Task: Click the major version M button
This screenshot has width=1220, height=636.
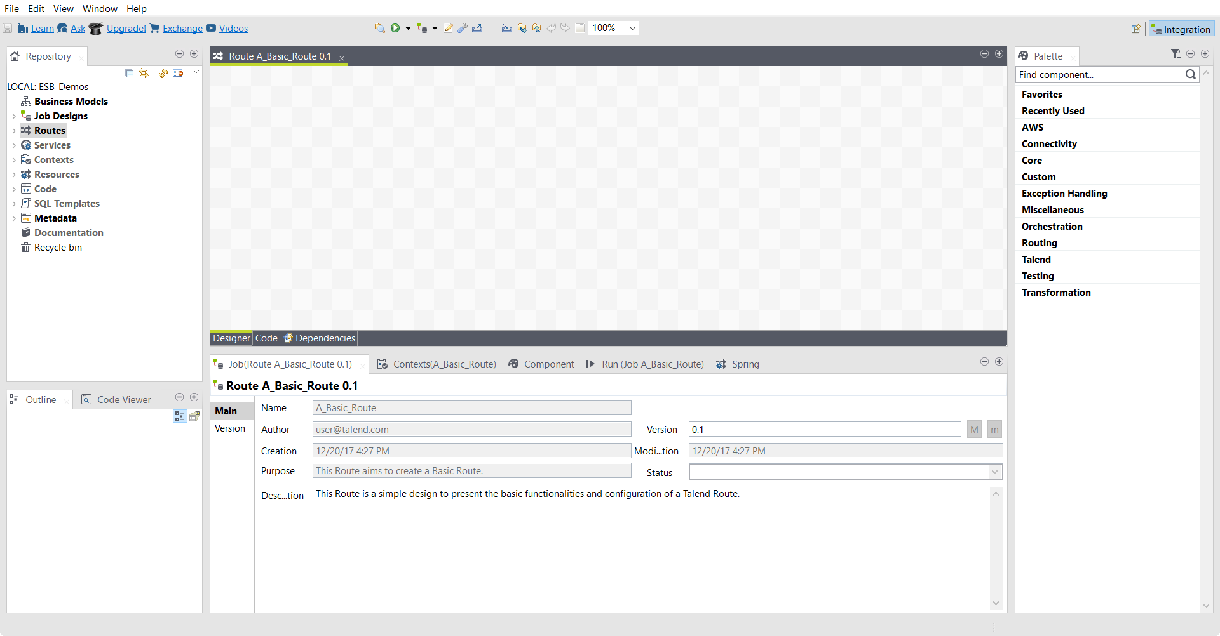Action: pyautogui.click(x=974, y=430)
